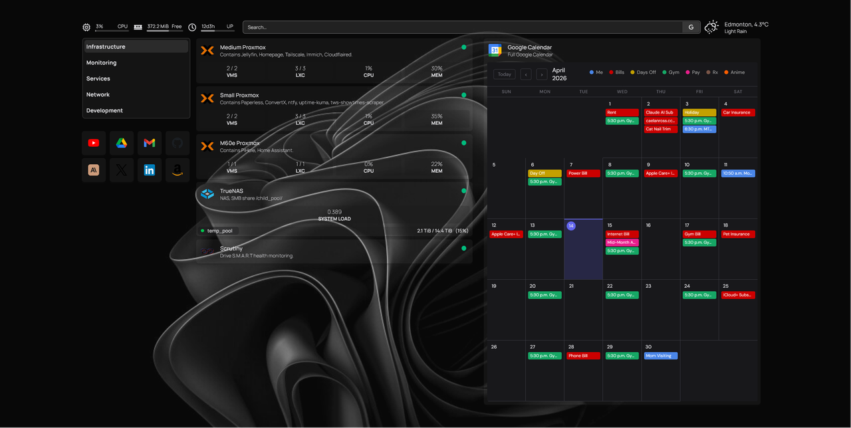Click the TrueNAS green status dot
The image size is (851, 428).
pyautogui.click(x=464, y=191)
